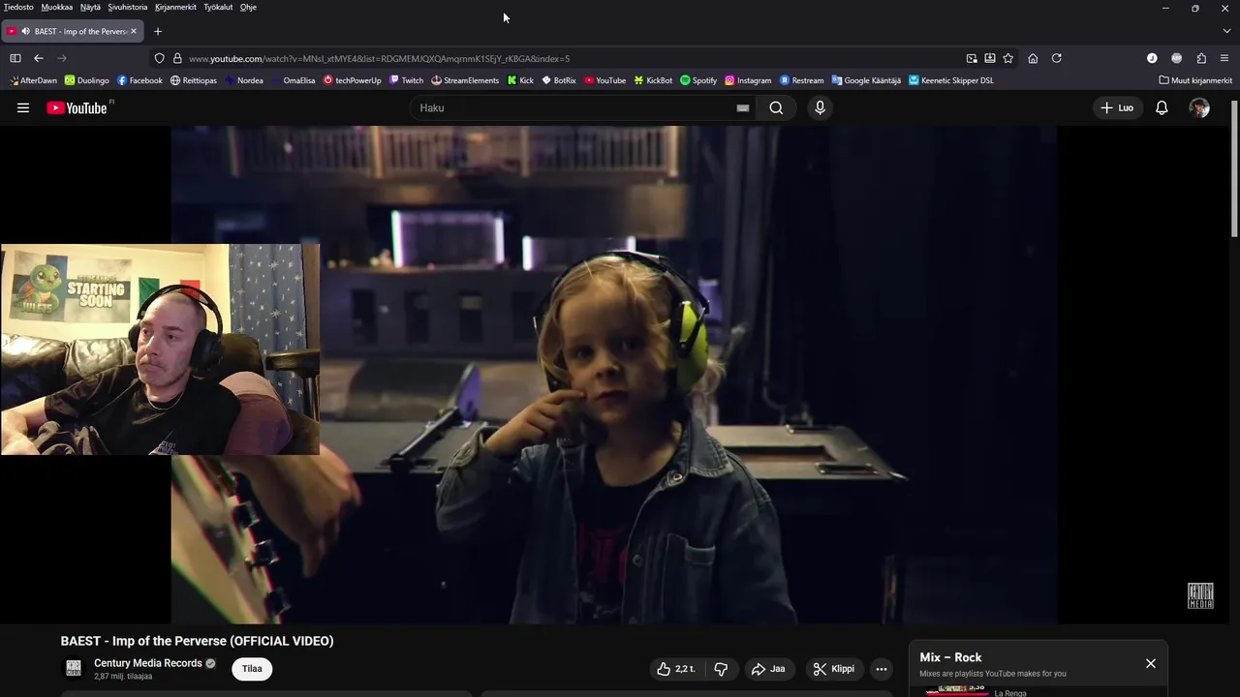Like the video with thumbs-up button
1240x697 pixels.
(x=675, y=669)
